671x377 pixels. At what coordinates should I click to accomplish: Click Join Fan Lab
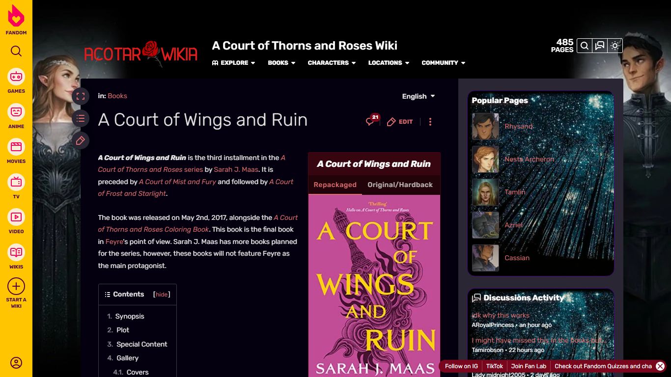click(x=529, y=366)
